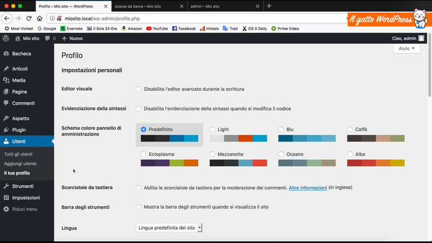The width and height of the screenshot is (432, 243).
Task: Open Histats bookmark
Action: (x=210, y=29)
